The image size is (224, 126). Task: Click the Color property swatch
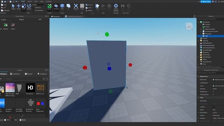(x=213, y=86)
